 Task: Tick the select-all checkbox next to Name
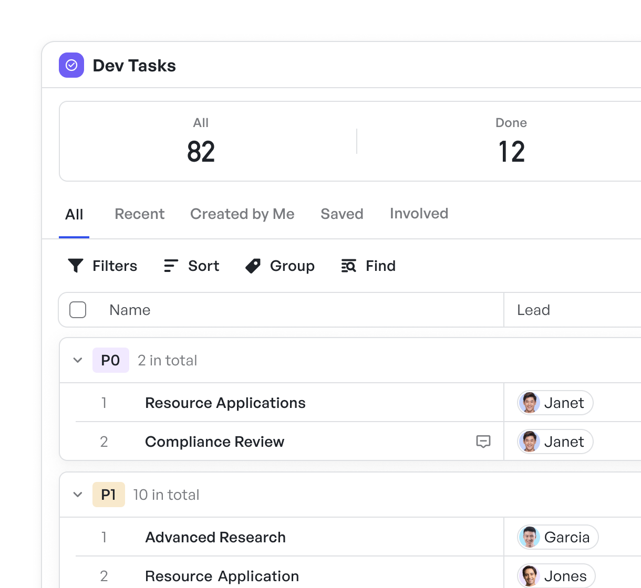point(78,310)
